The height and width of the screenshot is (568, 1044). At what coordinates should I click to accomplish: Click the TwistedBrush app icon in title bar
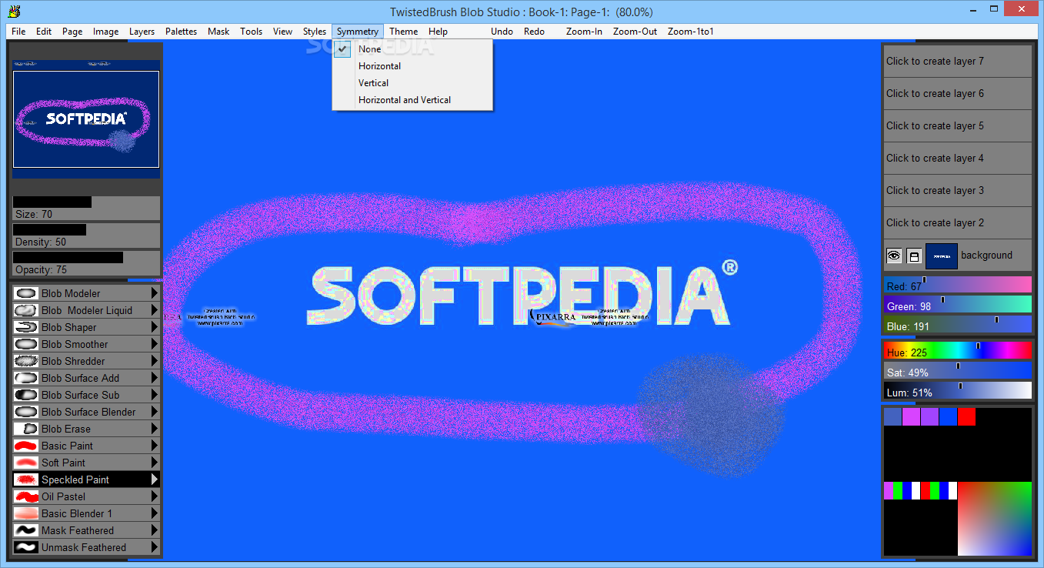tap(12, 12)
